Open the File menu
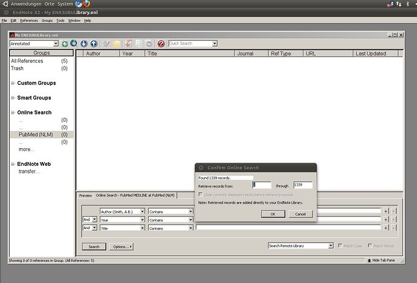The width and height of the screenshot is (417, 283). [x=4, y=21]
